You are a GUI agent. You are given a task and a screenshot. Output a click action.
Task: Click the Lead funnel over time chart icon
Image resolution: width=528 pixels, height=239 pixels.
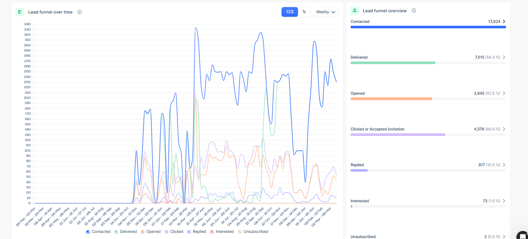[x=20, y=12]
